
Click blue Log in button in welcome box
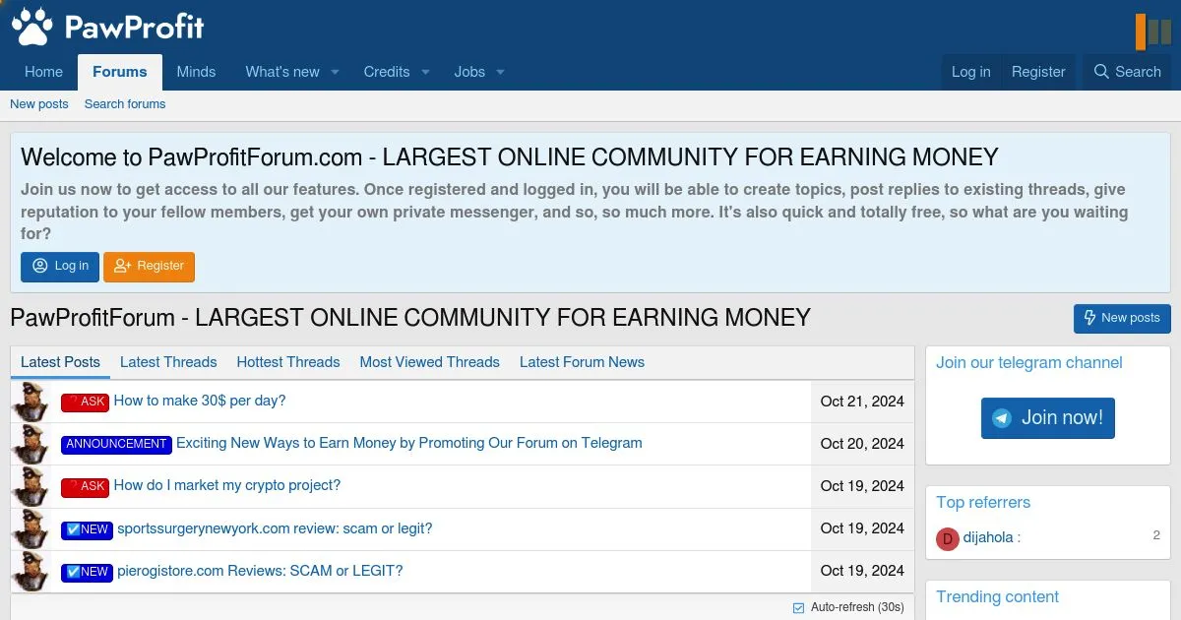pyautogui.click(x=60, y=267)
